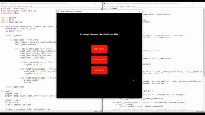
Task: Open Window menu in menu_system.py window
Action: [128, 6]
